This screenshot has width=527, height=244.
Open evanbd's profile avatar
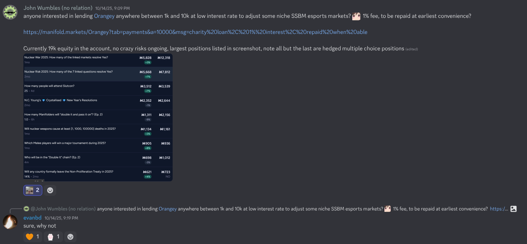click(10, 222)
